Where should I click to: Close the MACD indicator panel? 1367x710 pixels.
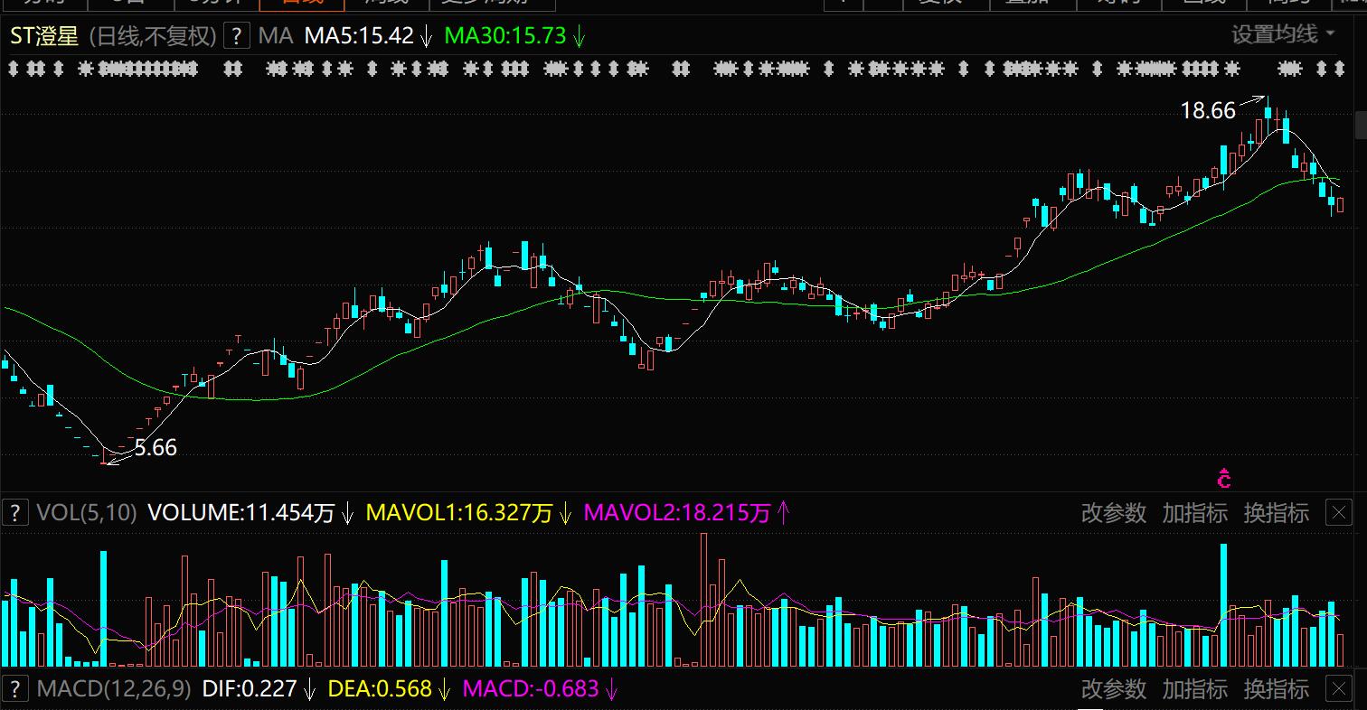pyautogui.click(x=1338, y=688)
